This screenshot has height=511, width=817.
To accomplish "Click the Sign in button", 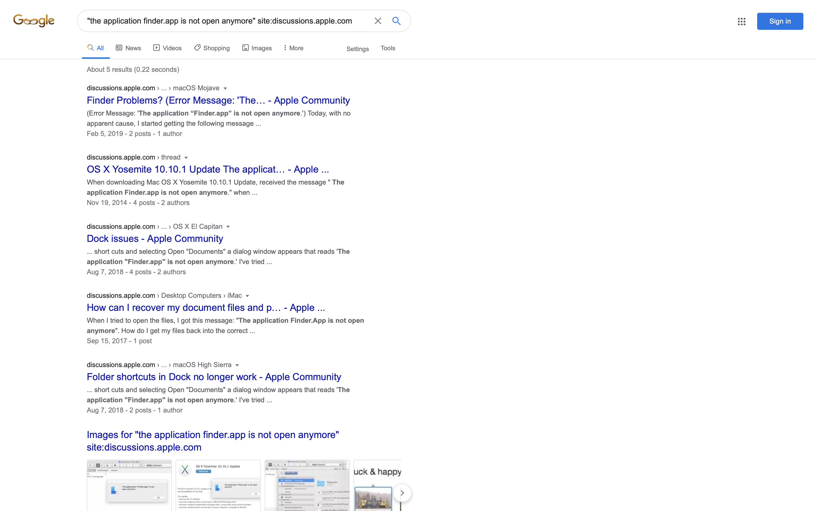I will (780, 21).
